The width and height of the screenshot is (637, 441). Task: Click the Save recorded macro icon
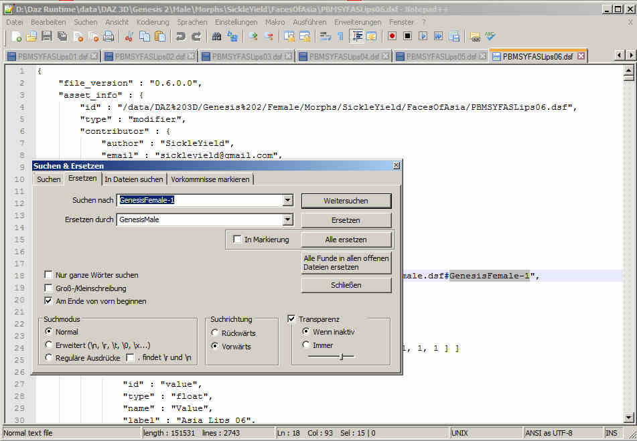pyautogui.click(x=454, y=37)
